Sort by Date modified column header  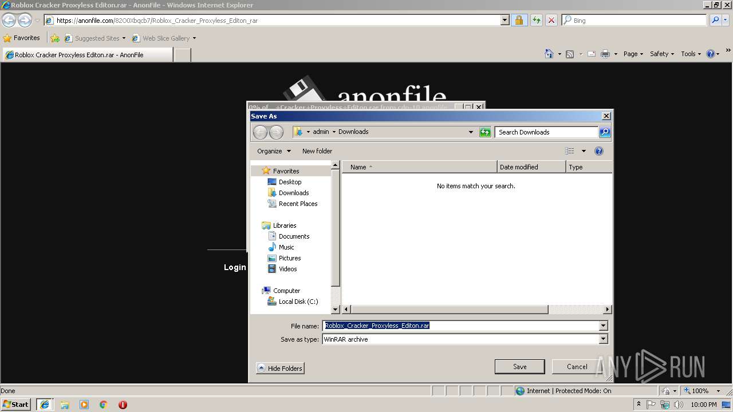pos(531,167)
